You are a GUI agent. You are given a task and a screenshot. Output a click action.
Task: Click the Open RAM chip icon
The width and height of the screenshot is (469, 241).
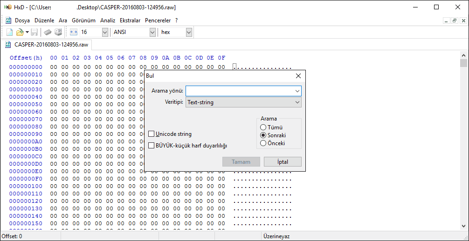click(x=48, y=32)
